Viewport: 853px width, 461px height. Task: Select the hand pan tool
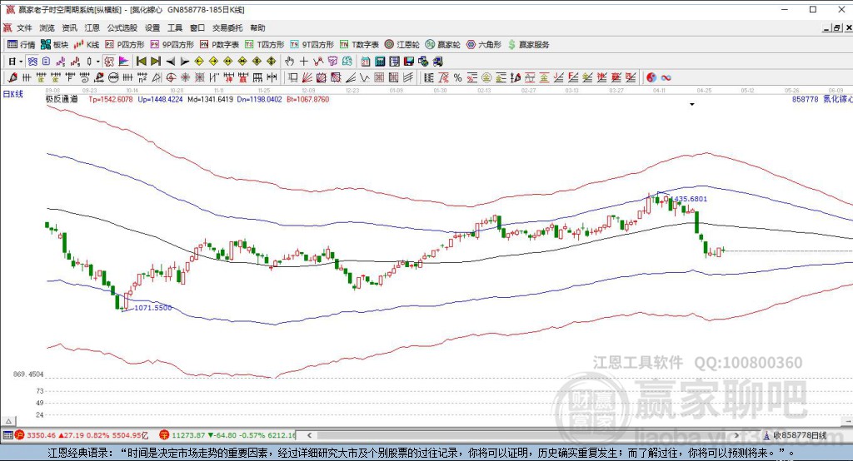[289, 62]
